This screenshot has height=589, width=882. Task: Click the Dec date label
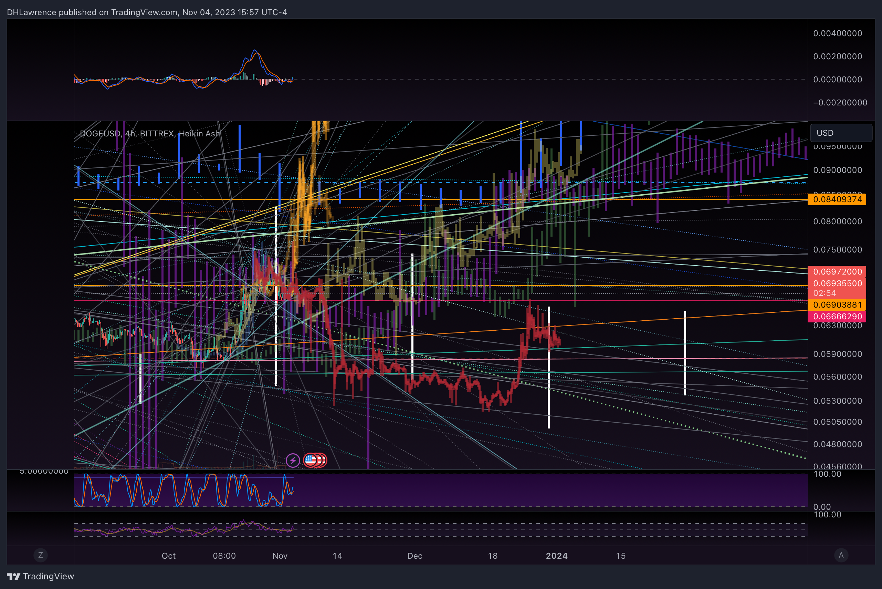[415, 556]
